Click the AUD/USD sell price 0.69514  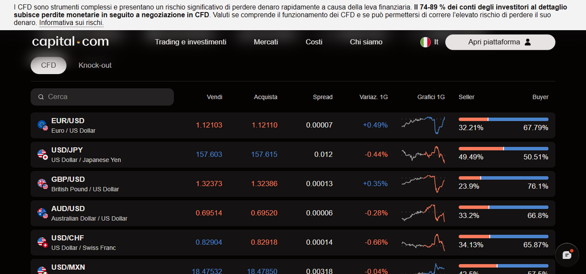209,213
